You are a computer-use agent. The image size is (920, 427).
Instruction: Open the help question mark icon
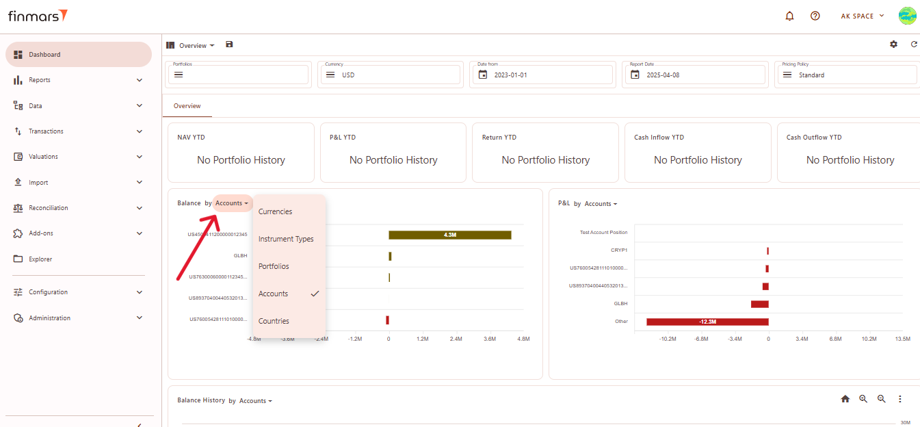click(x=815, y=16)
